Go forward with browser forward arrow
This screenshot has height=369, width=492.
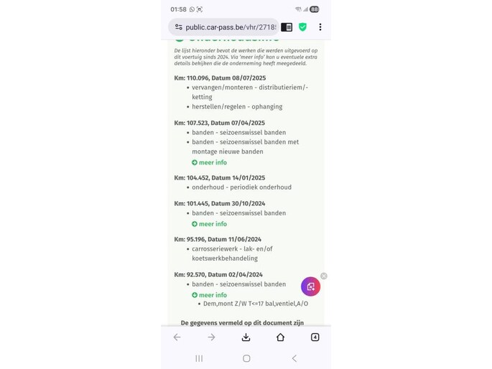211,337
